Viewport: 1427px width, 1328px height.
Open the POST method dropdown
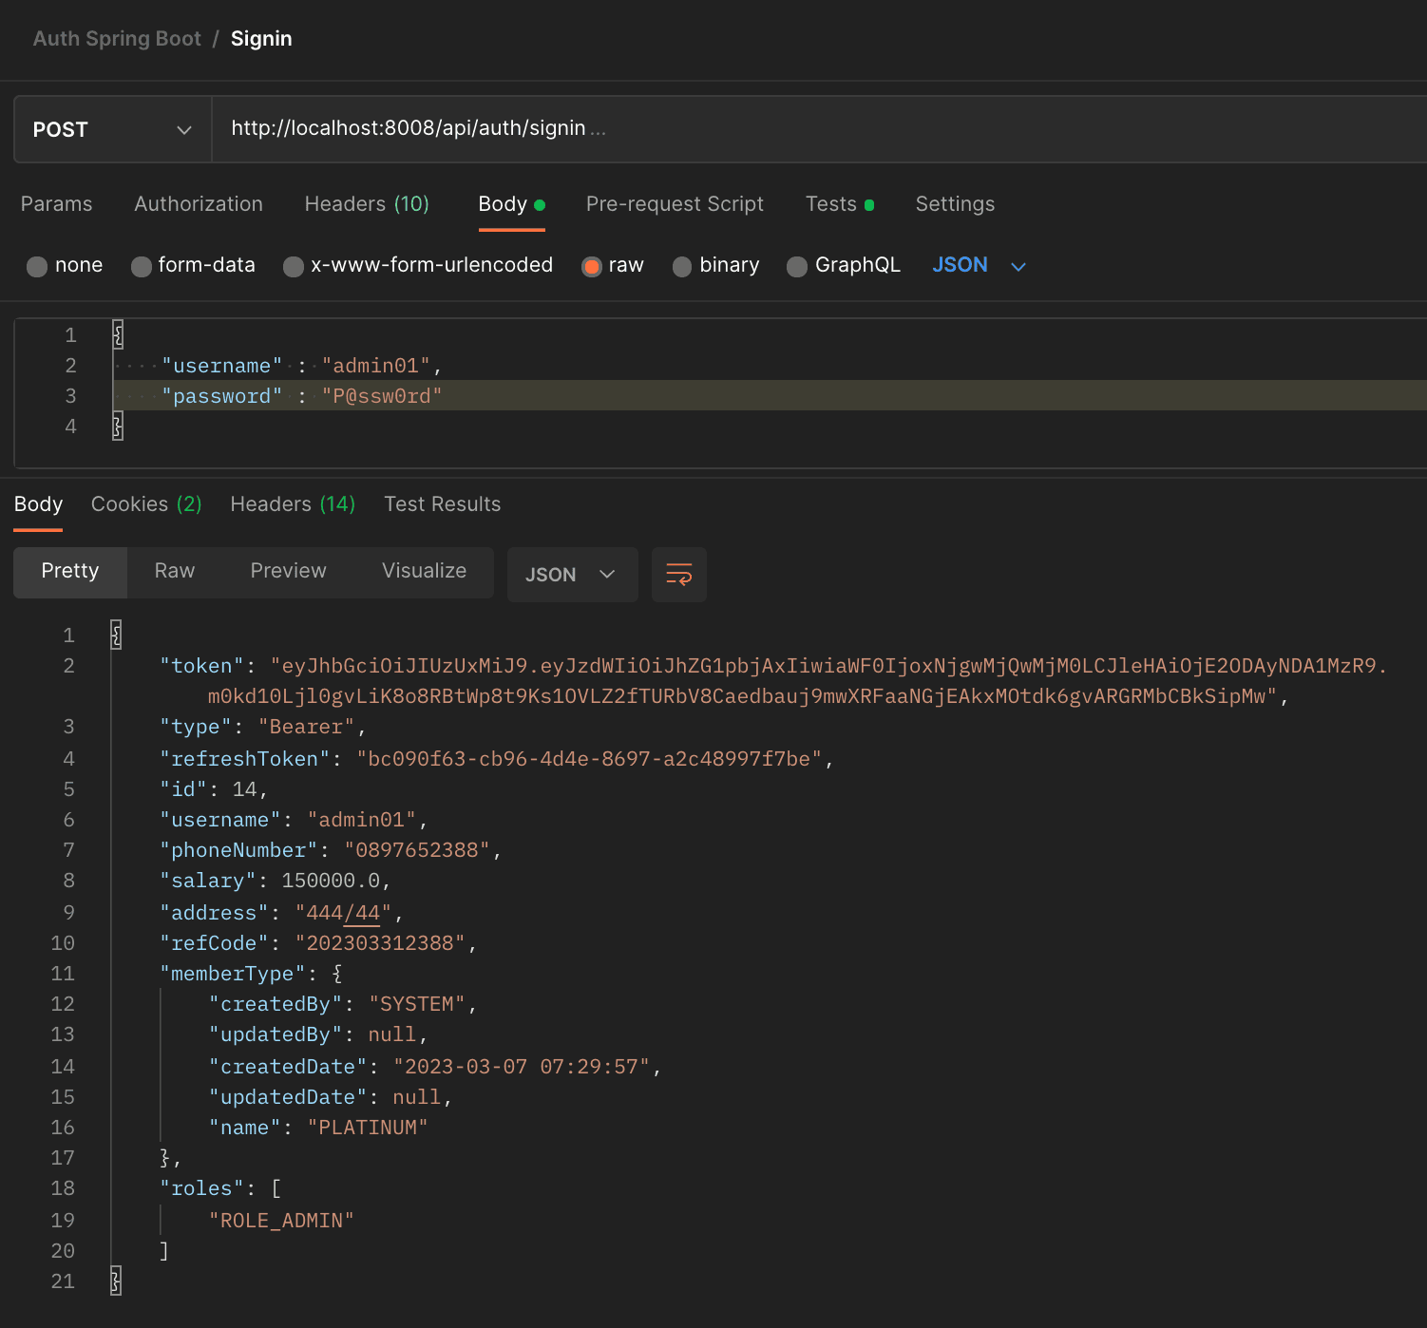tap(112, 129)
